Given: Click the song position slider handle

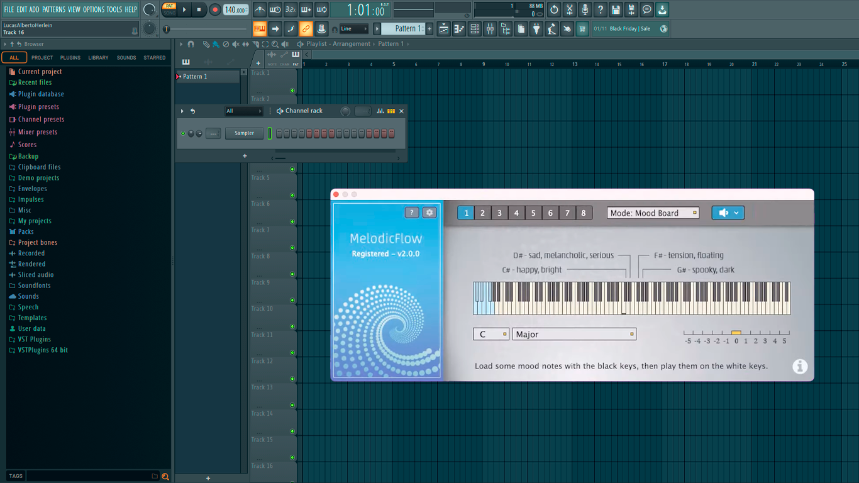Looking at the screenshot, I should 167,29.
